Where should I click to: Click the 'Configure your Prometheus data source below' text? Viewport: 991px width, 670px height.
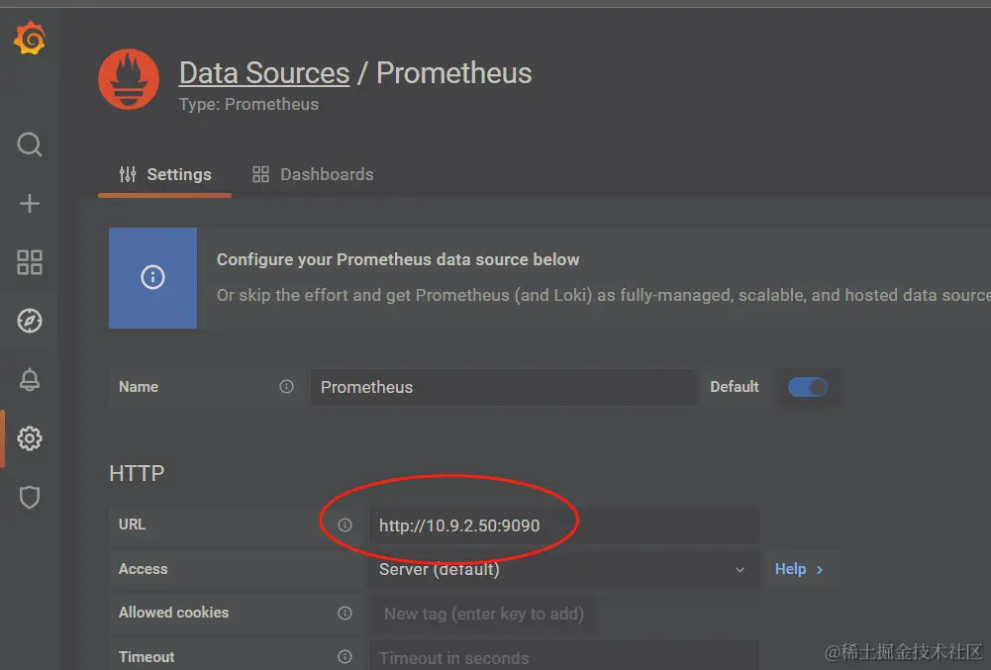398,259
